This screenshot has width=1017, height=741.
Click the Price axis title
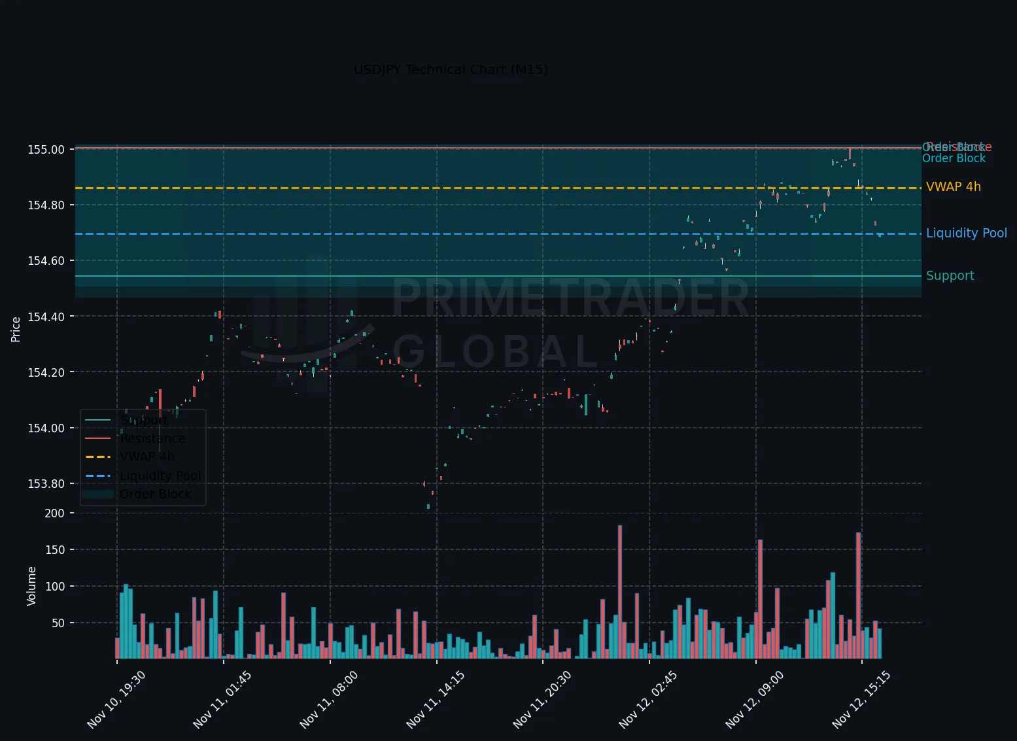pyautogui.click(x=16, y=329)
